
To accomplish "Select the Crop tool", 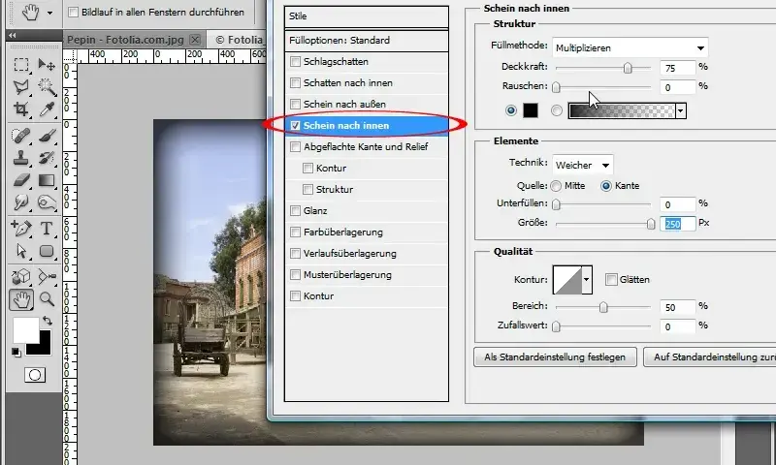I will click(x=20, y=109).
